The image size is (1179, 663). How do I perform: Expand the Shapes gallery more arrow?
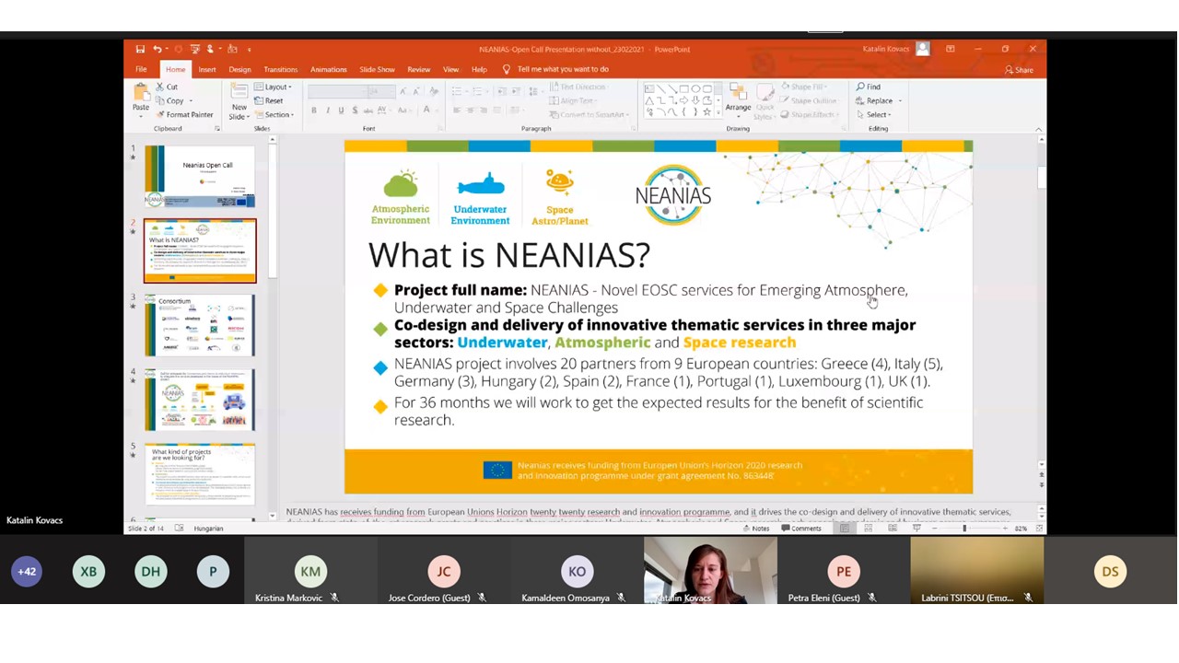[719, 112]
